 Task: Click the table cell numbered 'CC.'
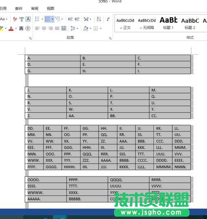170,116
